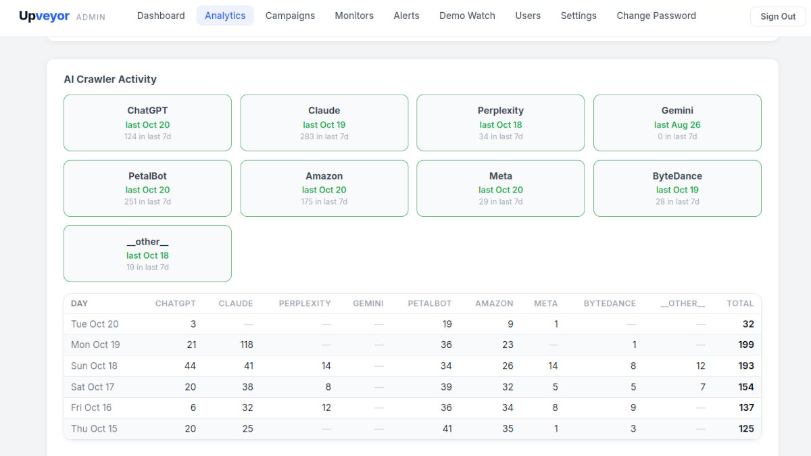811x456 pixels.
Task: Go to Campaigns
Action: click(x=290, y=16)
